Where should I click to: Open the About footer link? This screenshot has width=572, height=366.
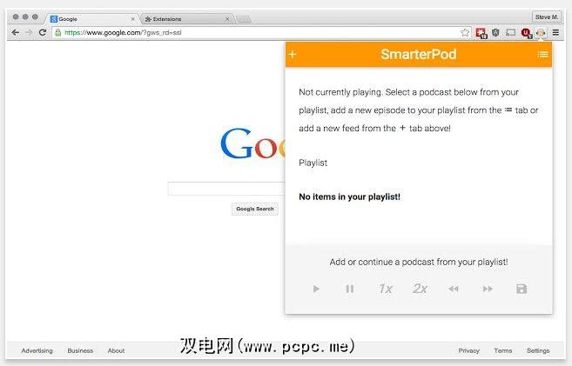click(116, 350)
